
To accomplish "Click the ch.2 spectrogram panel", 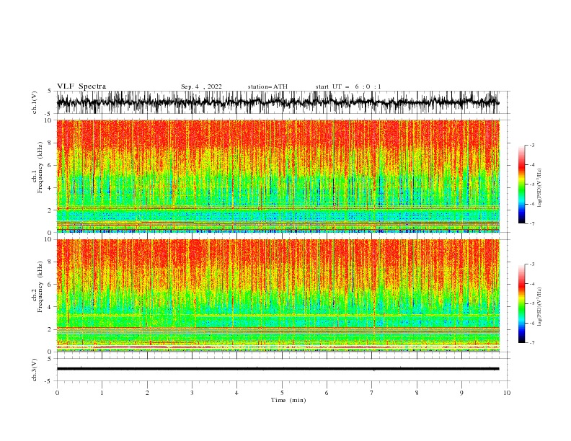I will click(278, 295).
